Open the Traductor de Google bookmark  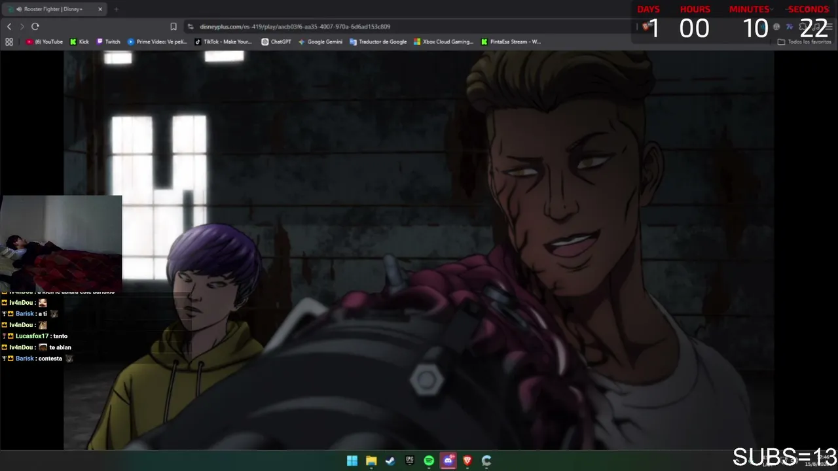[378, 41]
